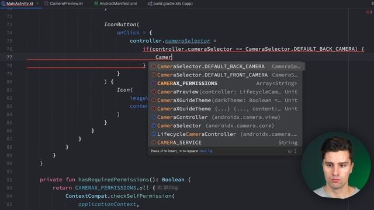Viewport: 374px width, 210px height.
Task: Choose CAMERAX_PERMISSIONS from autocomplete list
Action: [226, 83]
